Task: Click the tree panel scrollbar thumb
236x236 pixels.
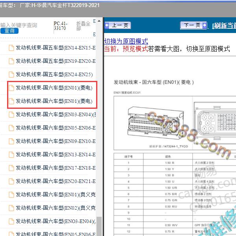Action: (99, 226)
